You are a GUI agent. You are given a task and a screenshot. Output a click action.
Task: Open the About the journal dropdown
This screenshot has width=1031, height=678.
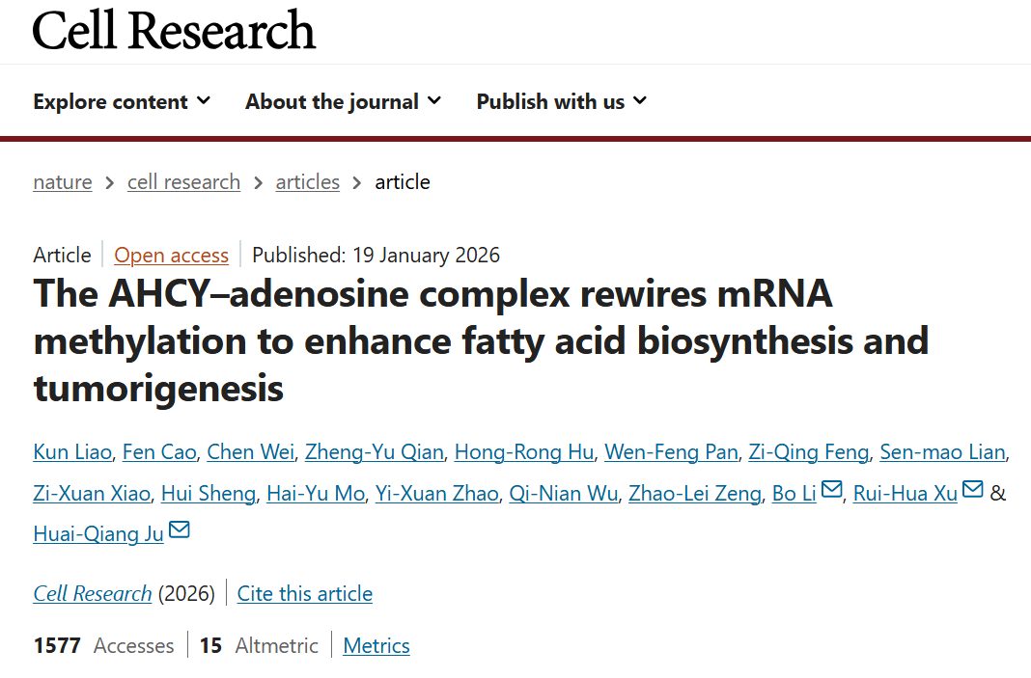343,101
